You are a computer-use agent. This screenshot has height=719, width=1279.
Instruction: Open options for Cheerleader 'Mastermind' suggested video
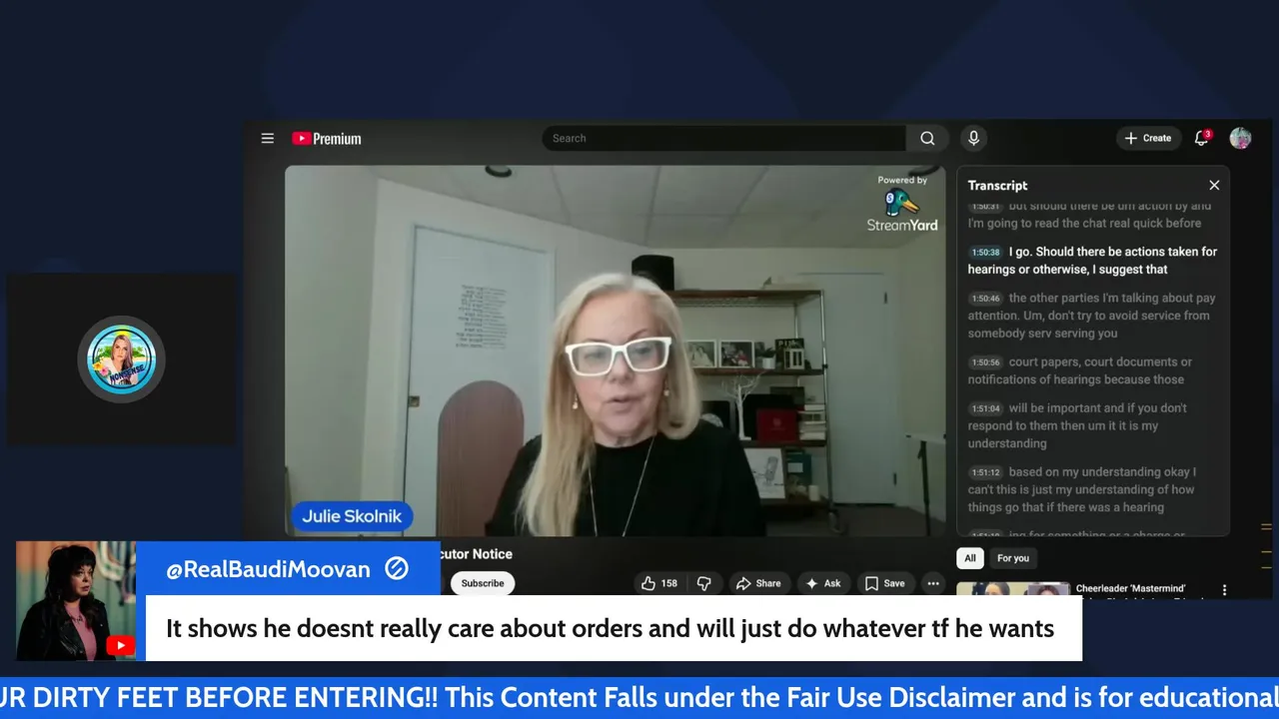tap(1224, 590)
